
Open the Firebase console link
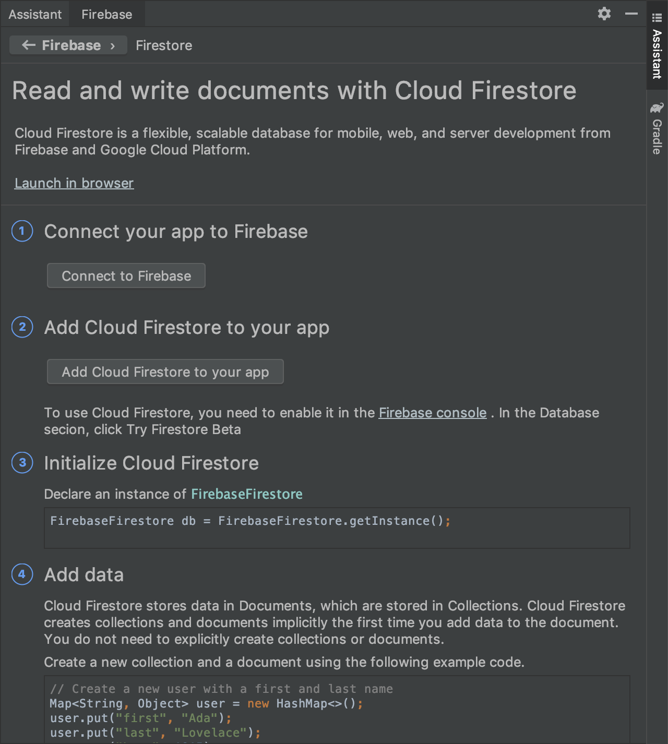click(x=433, y=413)
